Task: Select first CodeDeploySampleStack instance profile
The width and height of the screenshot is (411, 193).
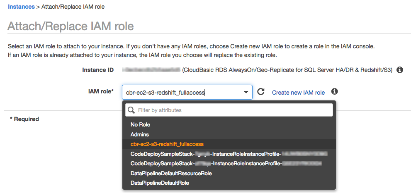Action: click(x=229, y=154)
